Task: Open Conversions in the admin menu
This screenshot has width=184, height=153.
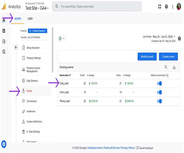Action: point(32,101)
